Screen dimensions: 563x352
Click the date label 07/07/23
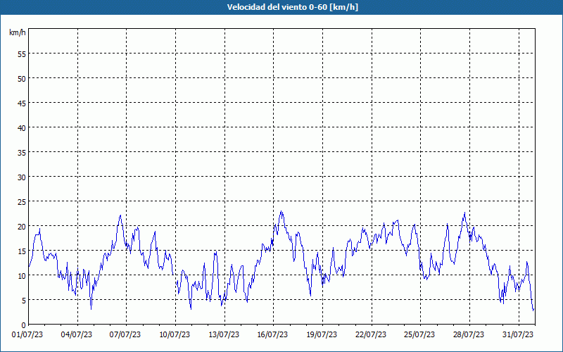(125, 334)
